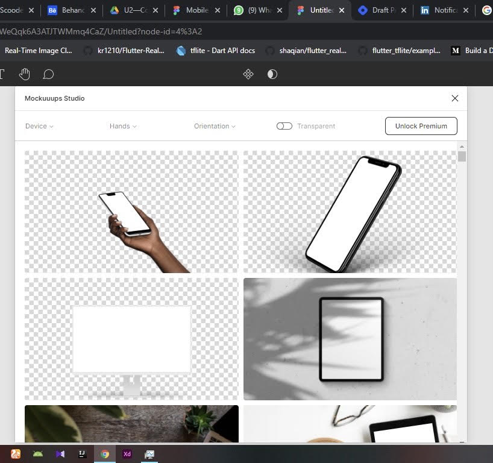Image resolution: width=493 pixels, height=463 pixels.
Task: Click the Unlock Premium button
Action: (421, 126)
